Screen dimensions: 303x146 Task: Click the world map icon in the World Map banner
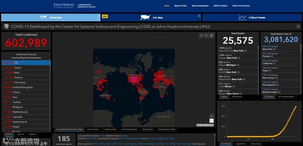(x=43, y=18)
